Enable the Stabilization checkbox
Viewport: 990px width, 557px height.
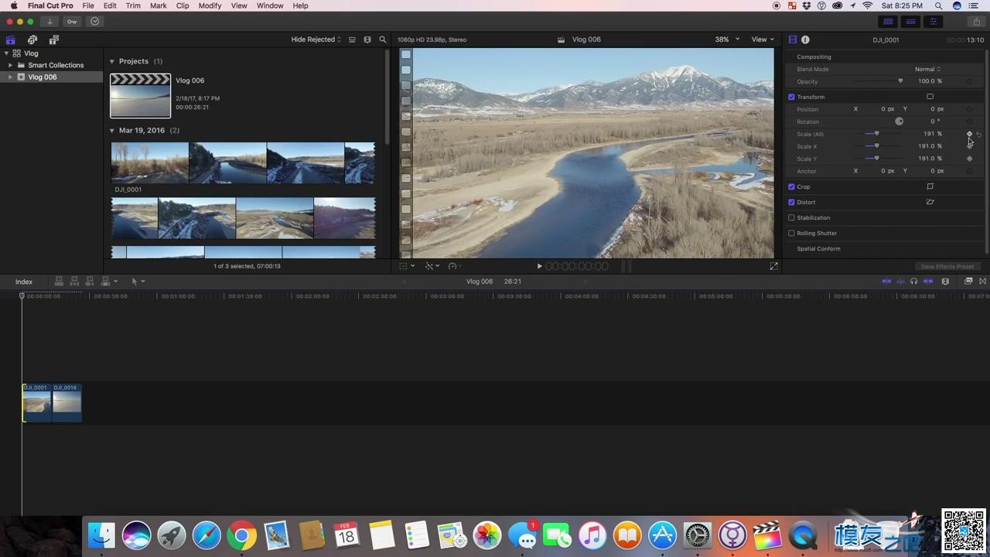[x=791, y=217]
